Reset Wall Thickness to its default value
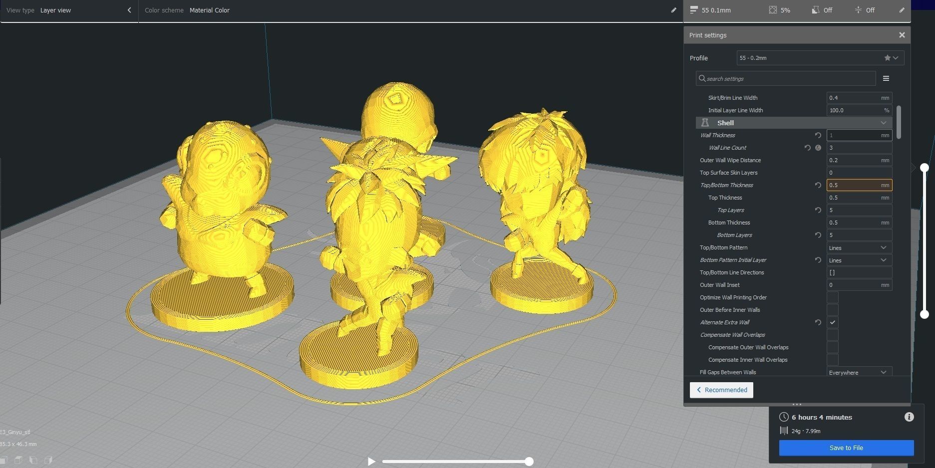Screen dimensions: 935x468 click(x=818, y=135)
